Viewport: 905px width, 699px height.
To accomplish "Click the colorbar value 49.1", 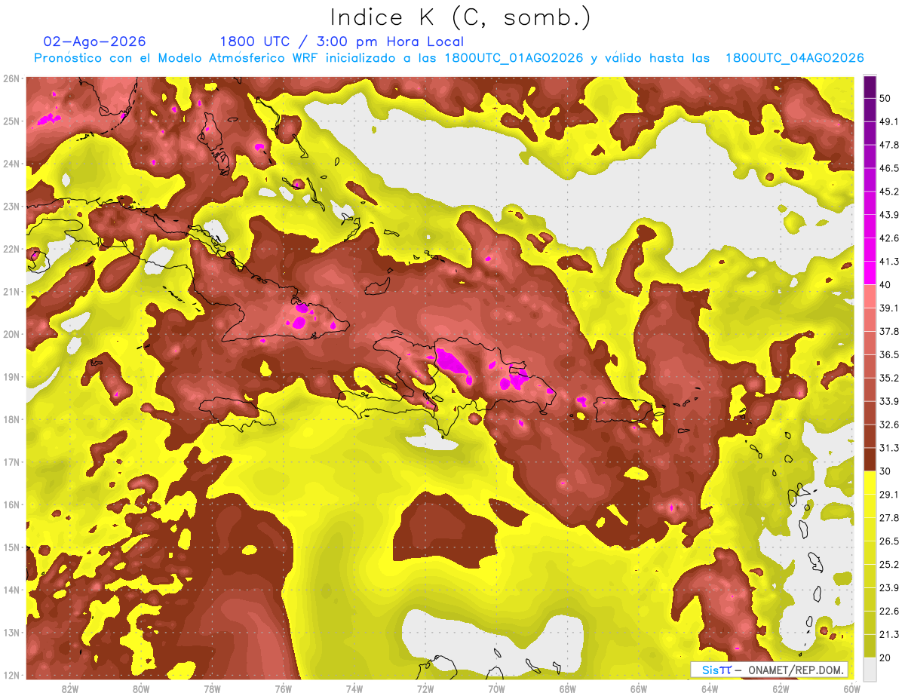I will coord(890,121).
